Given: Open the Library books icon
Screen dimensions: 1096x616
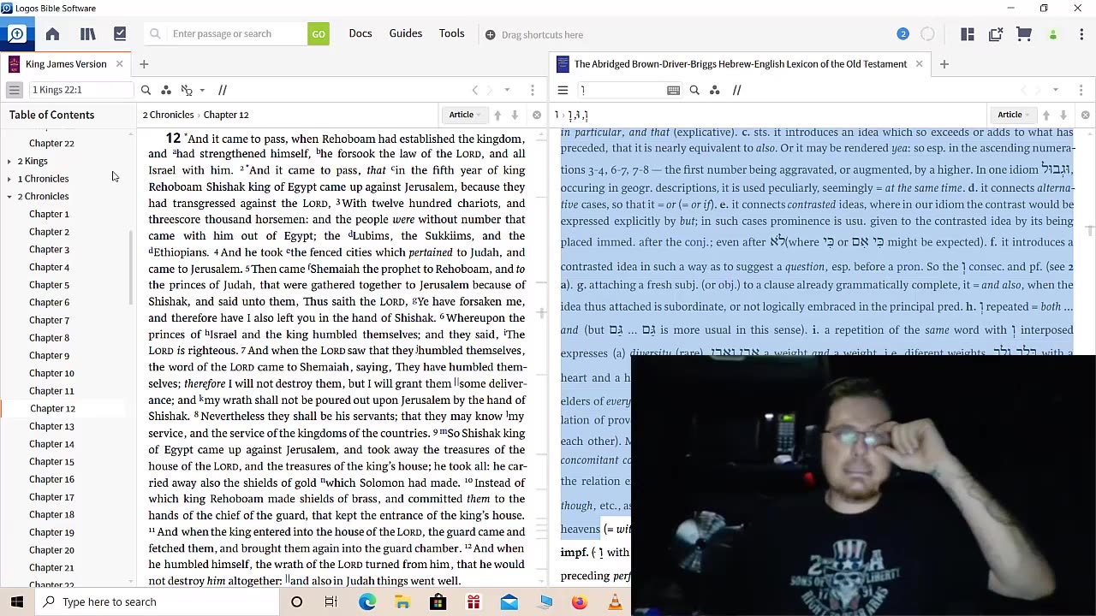Looking at the screenshot, I should [x=87, y=34].
